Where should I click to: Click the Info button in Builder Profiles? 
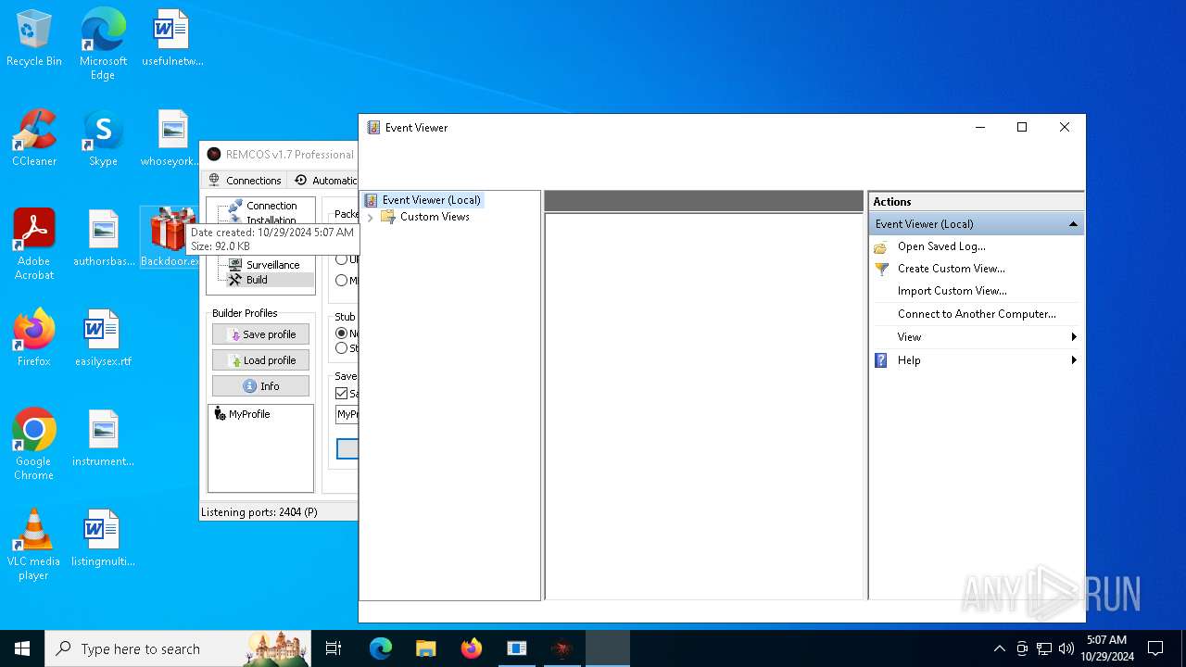click(x=260, y=386)
